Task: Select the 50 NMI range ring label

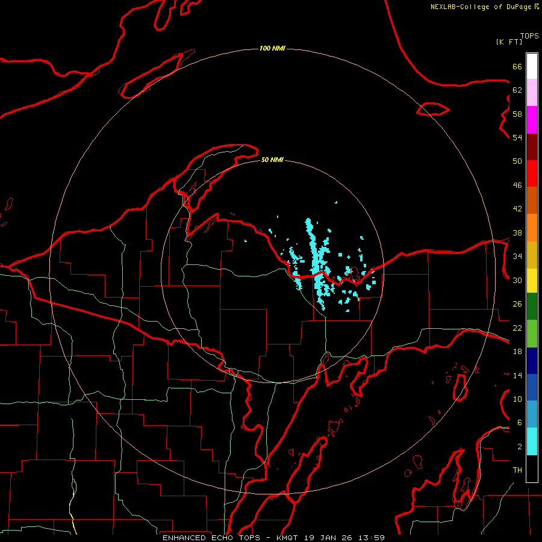Action: click(272, 160)
